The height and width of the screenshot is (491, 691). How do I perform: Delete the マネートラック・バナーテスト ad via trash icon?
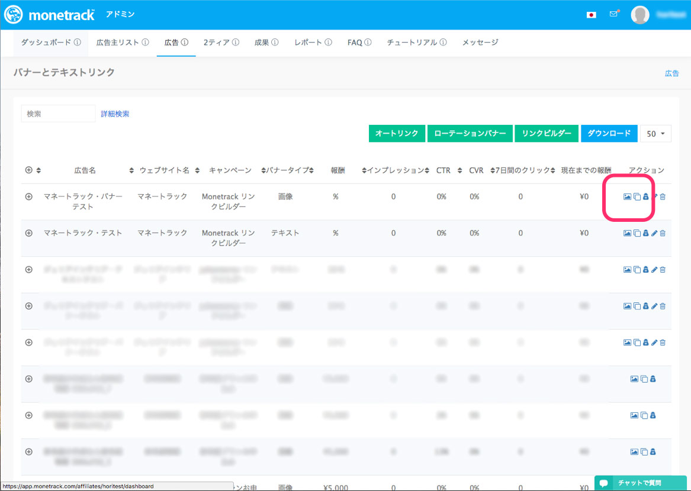point(663,197)
